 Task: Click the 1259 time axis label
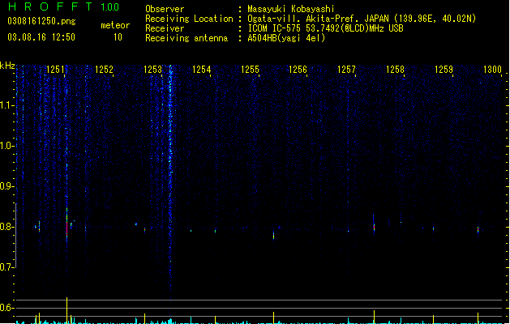pos(444,70)
